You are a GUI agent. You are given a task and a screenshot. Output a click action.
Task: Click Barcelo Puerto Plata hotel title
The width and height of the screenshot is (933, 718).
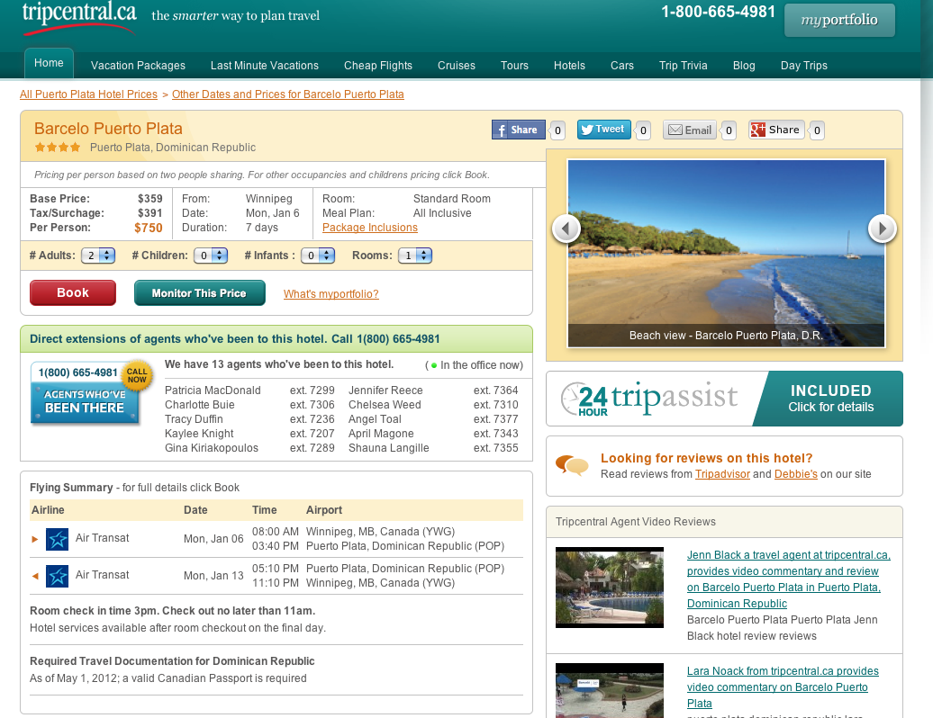coord(108,129)
